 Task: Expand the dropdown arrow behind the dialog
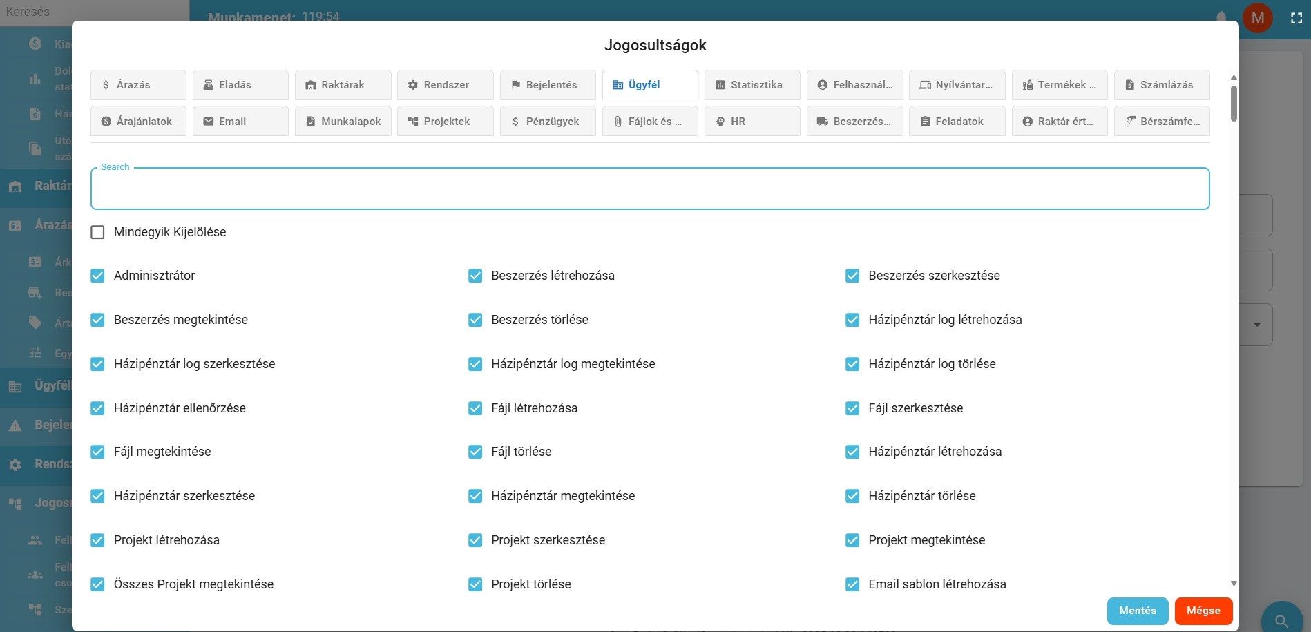coord(1257,325)
